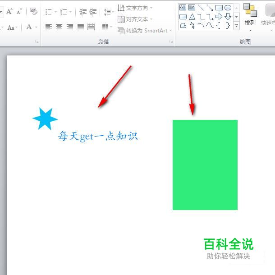Select the green rectangle on slide
Image resolution: width=275 pixels, height=275 pixels.
tap(205, 165)
